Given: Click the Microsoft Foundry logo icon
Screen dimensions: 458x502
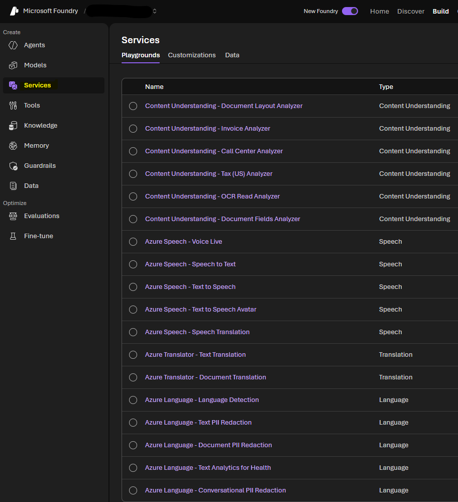Looking at the screenshot, I should click(x=14, y=11).
